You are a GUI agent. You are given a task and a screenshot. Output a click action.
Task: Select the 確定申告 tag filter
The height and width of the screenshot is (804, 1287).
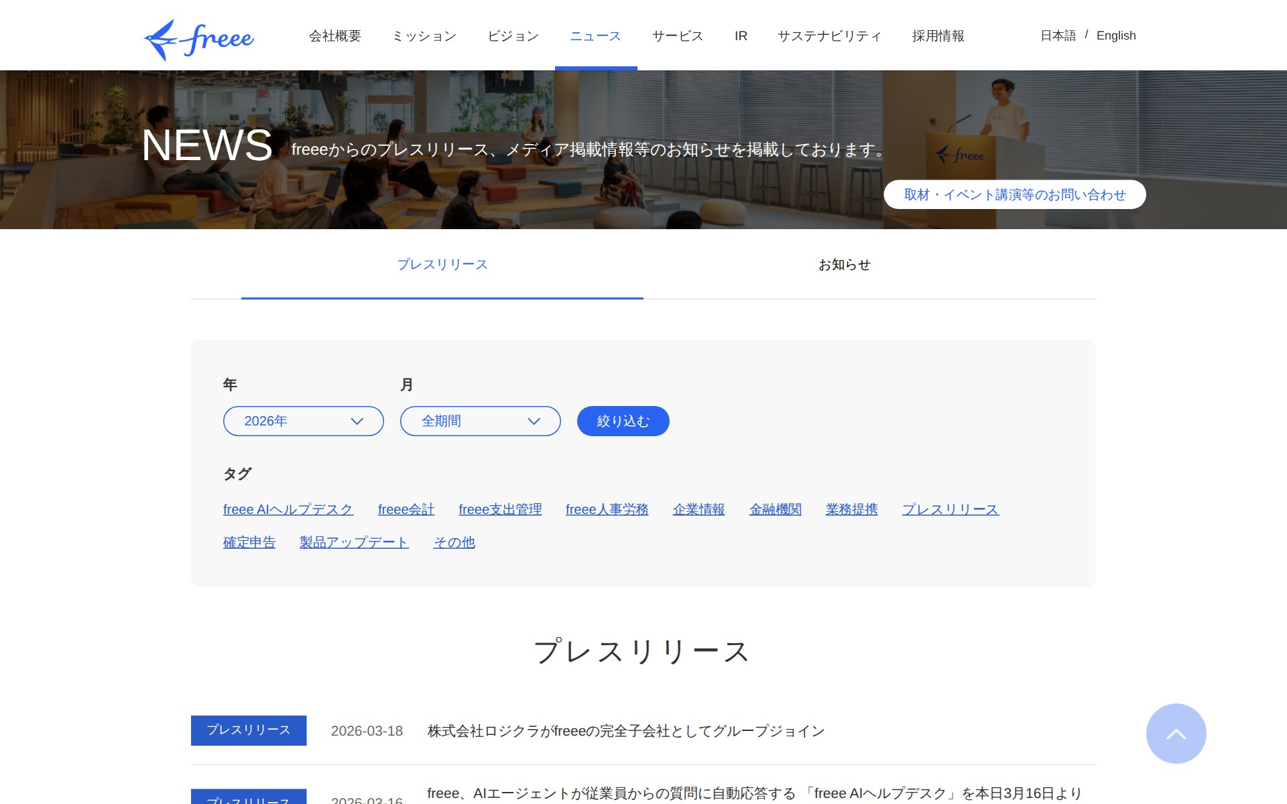coord(249,542)
